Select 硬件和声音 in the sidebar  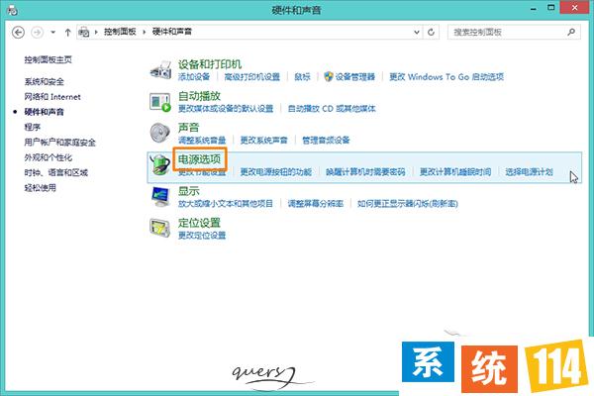[x=44, y=112]
